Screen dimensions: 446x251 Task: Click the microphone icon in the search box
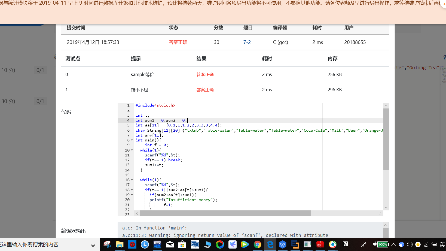point(93,244)
